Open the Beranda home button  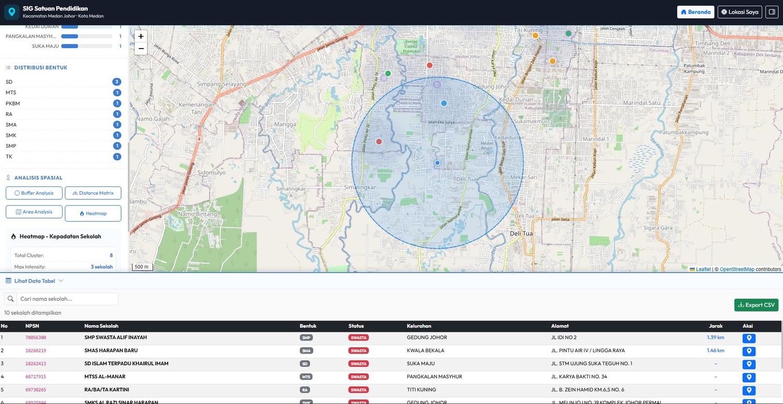point(695,12)
